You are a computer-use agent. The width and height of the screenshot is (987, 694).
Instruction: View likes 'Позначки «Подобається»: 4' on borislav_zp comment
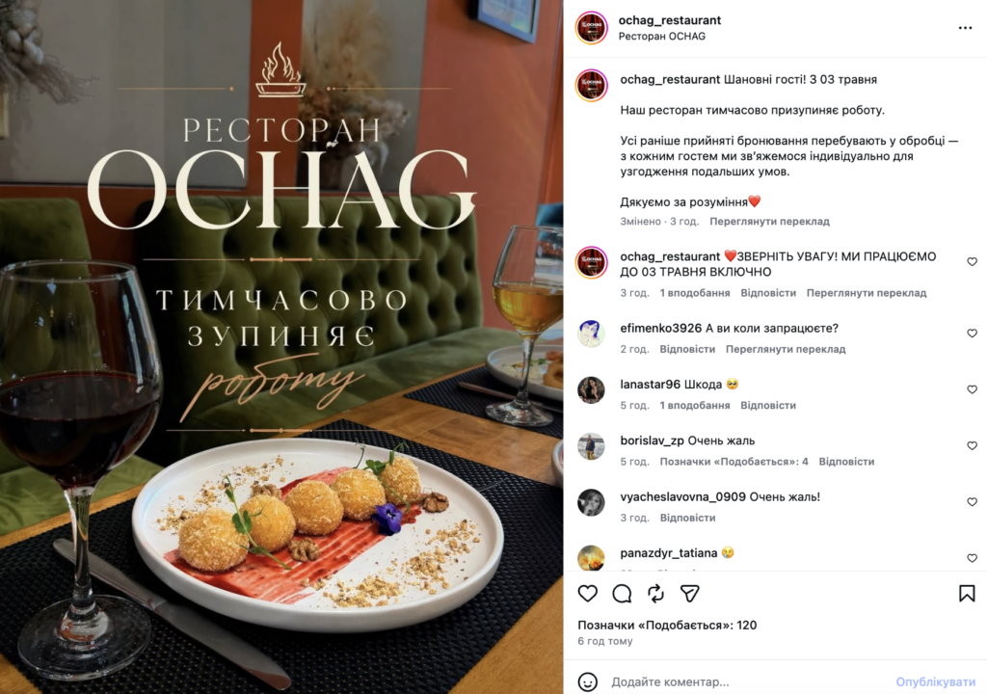point(734,462)
